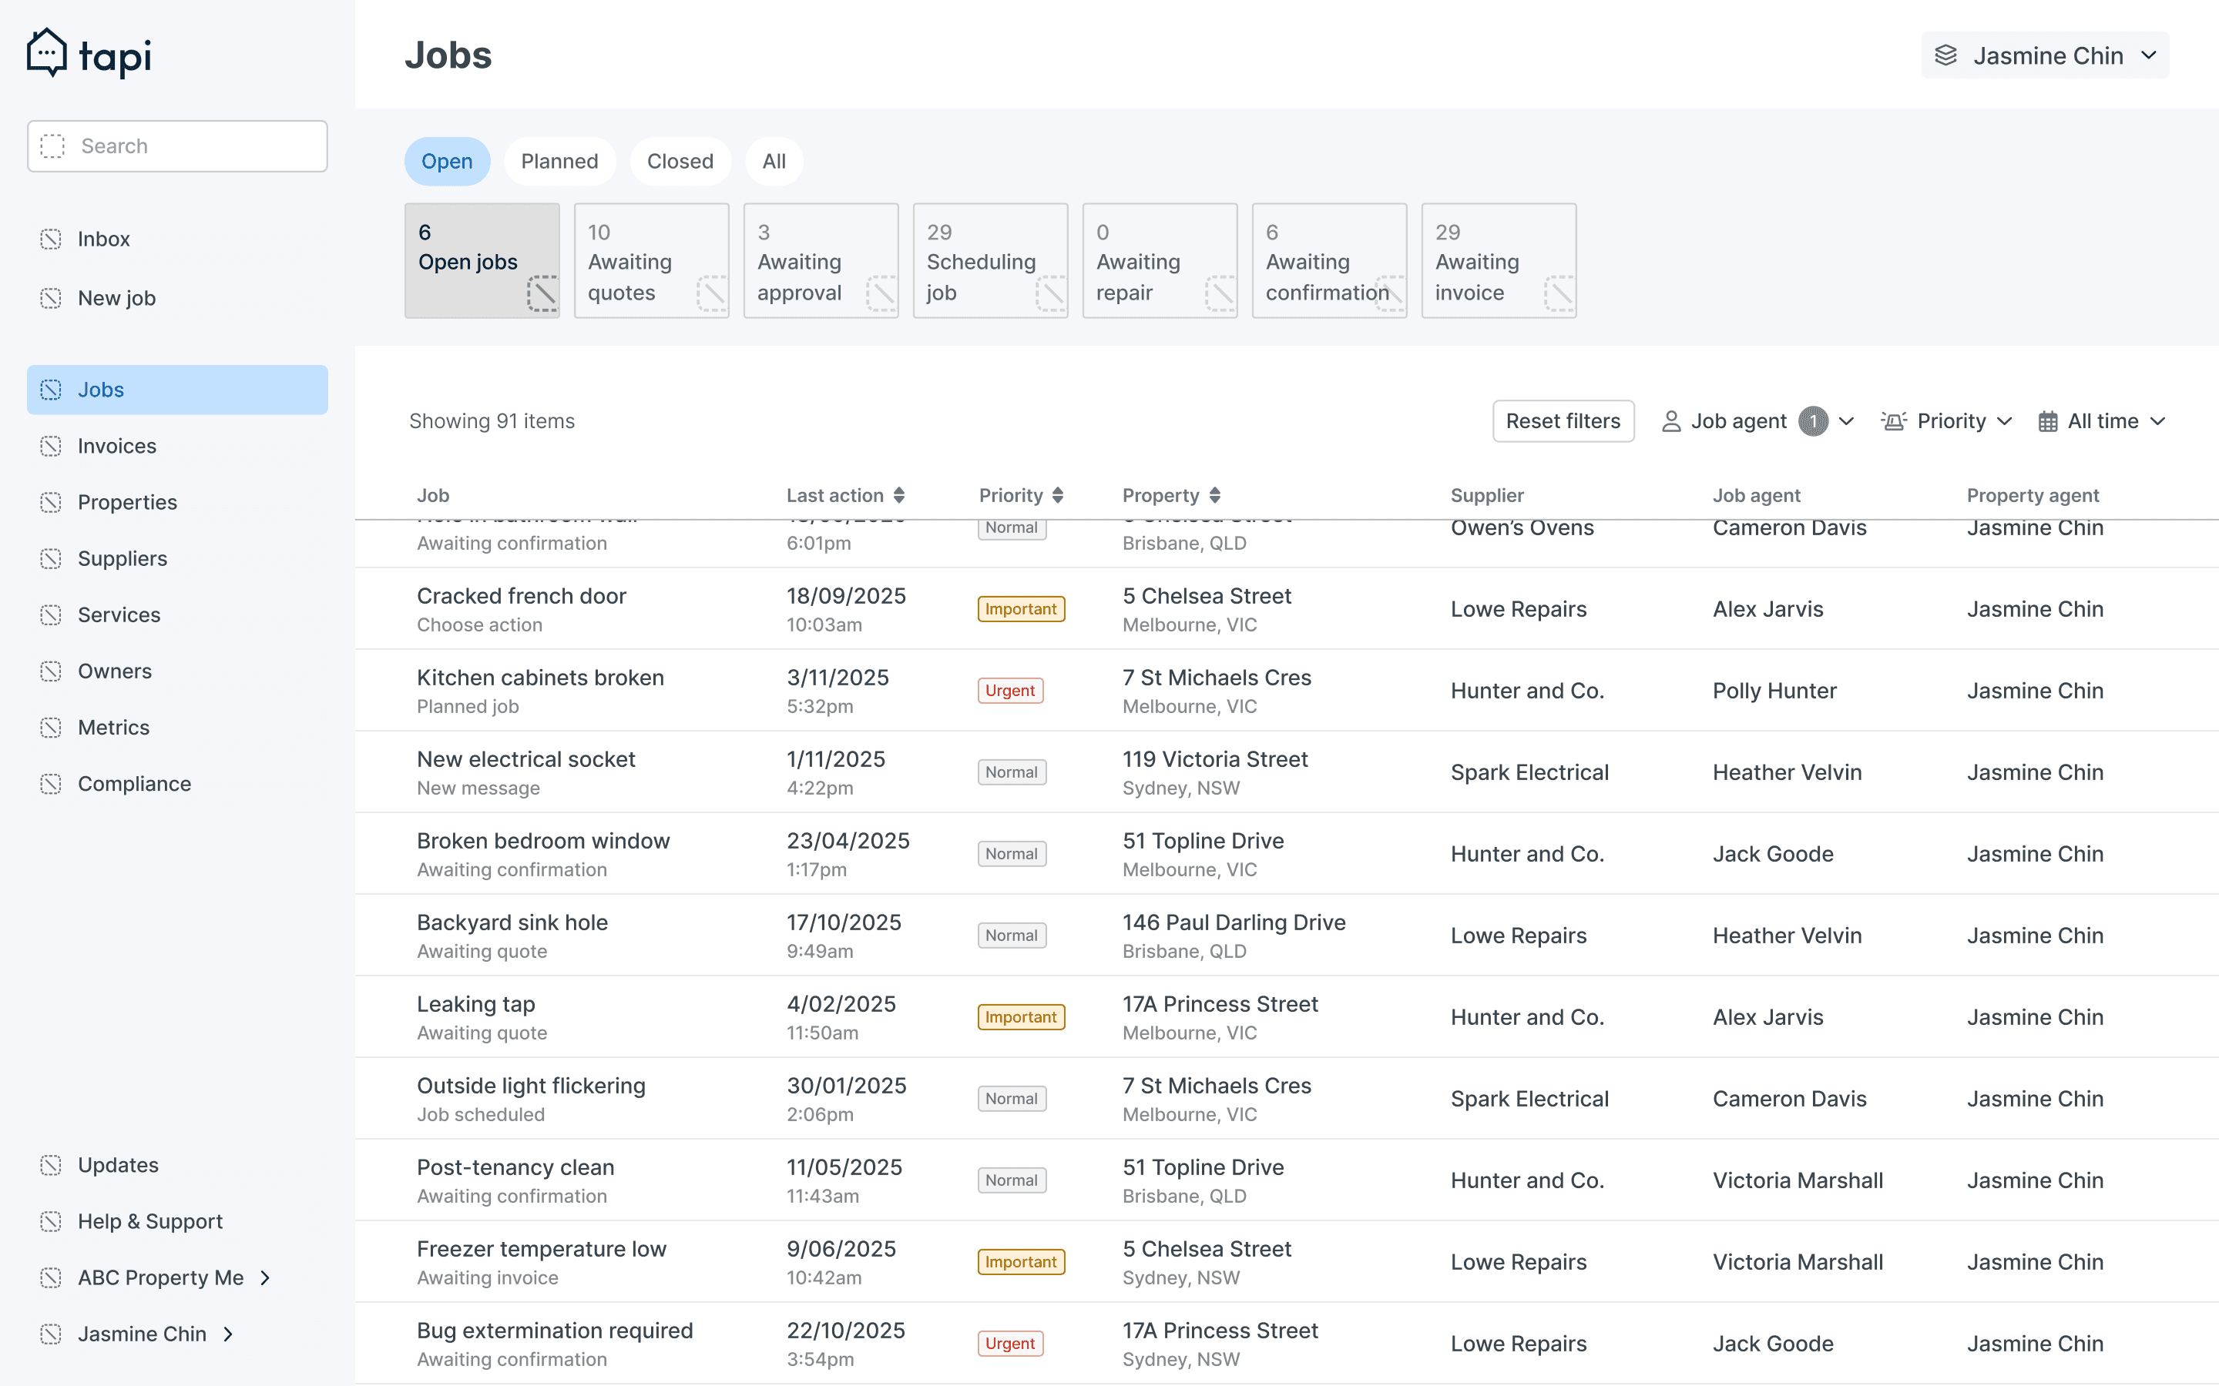Open the All time date dropdown
The height and width of the screenshot is (1386, 2219).
pyautogui.click(x=2100, y=420)
